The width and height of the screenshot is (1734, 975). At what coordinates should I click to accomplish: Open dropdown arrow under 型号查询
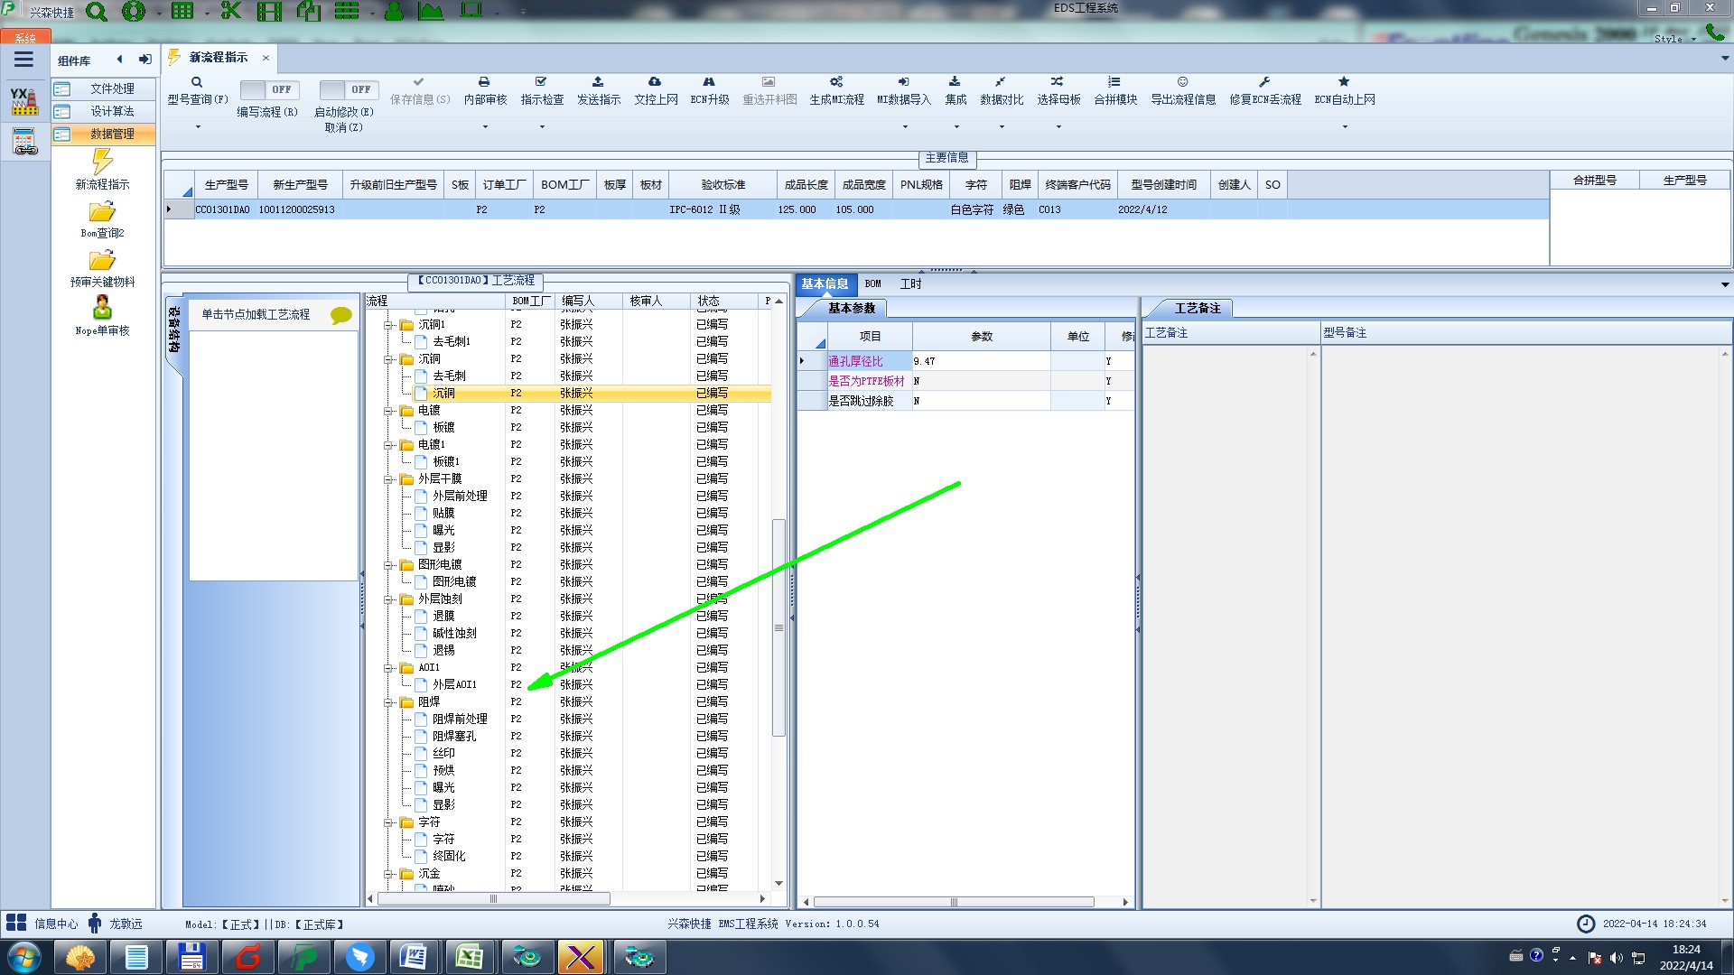(x=198, y=127)
